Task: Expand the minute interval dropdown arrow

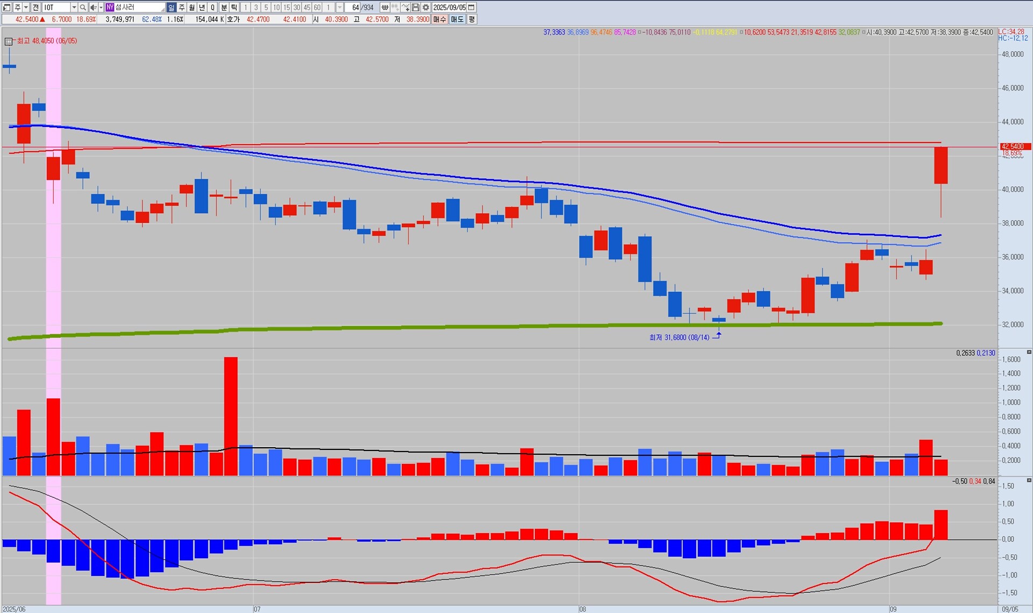Action: click(x=339, y=8)
